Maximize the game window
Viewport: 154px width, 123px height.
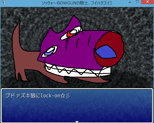[x=137, y=2]
